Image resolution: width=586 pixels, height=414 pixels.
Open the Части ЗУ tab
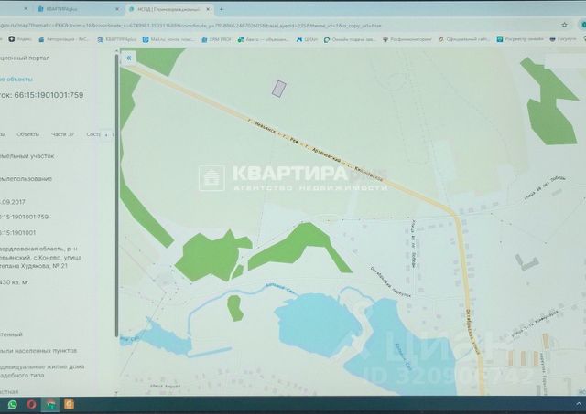[62, 134]
